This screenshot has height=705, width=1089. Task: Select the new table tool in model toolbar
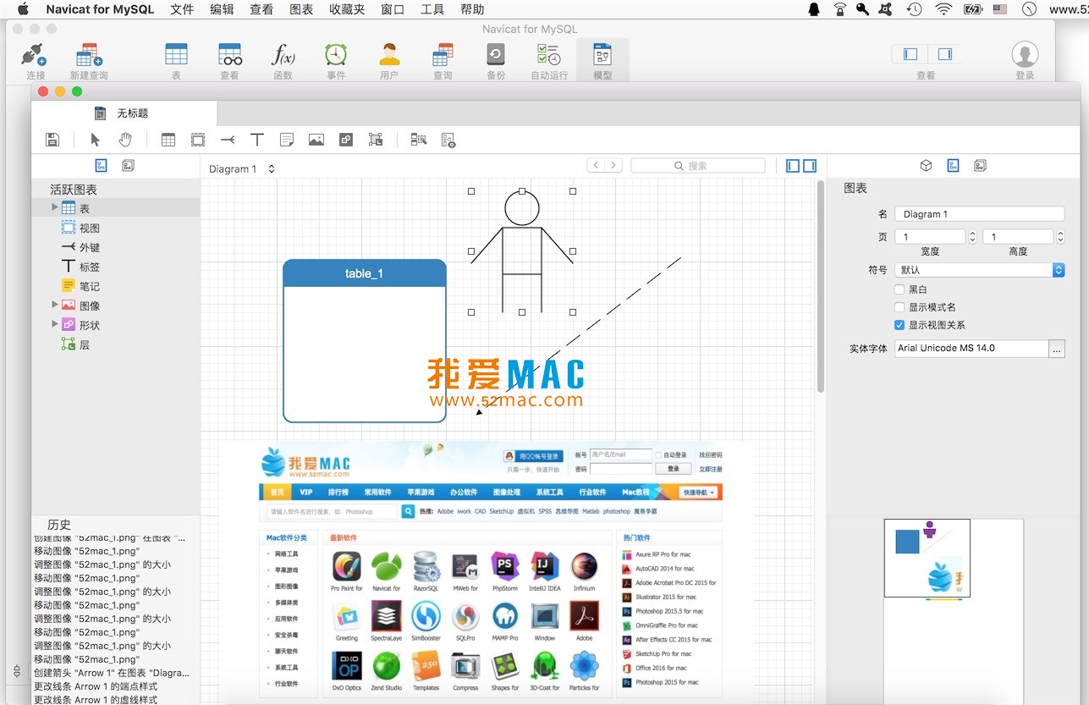tap(168, 140)
